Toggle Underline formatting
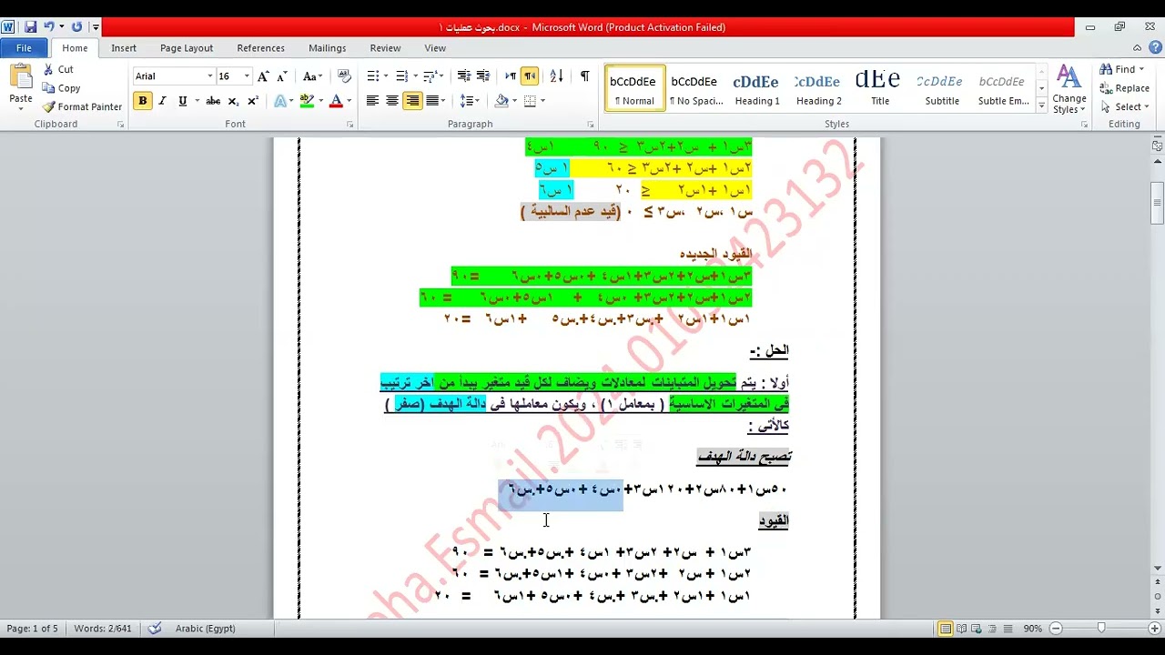 click(x=182, y=101)
